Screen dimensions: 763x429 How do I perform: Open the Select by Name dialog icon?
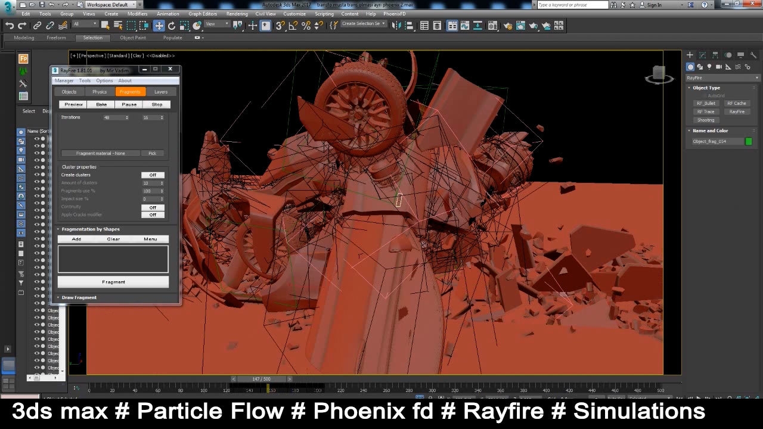tap(118, 26)
